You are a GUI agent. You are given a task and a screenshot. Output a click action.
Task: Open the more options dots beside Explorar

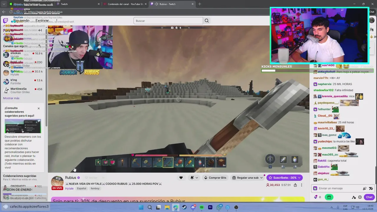coord(57,21)
